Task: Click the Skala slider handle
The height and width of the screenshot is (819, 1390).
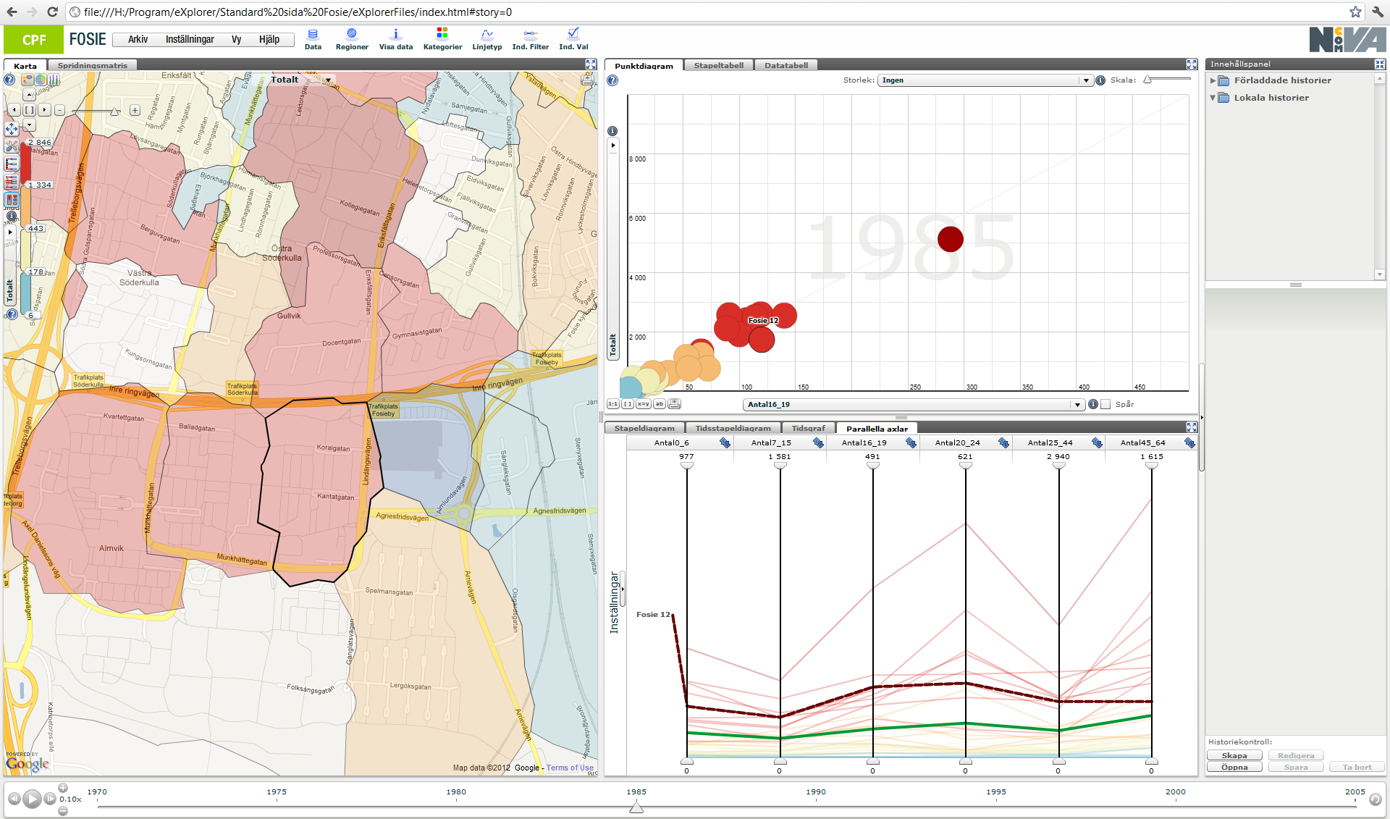Action: [x=1147, y=80]
